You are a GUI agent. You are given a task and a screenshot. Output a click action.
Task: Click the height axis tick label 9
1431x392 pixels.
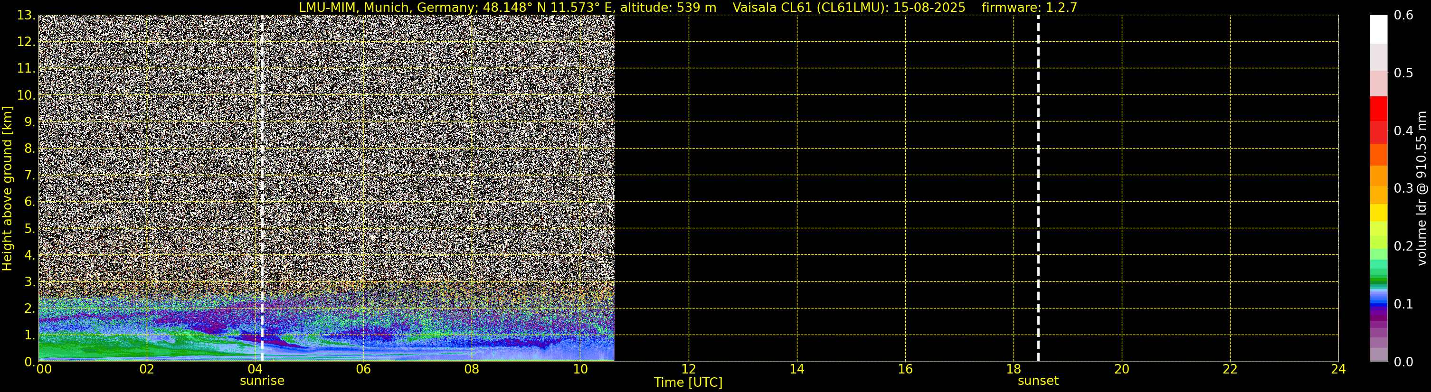[30, 121]
